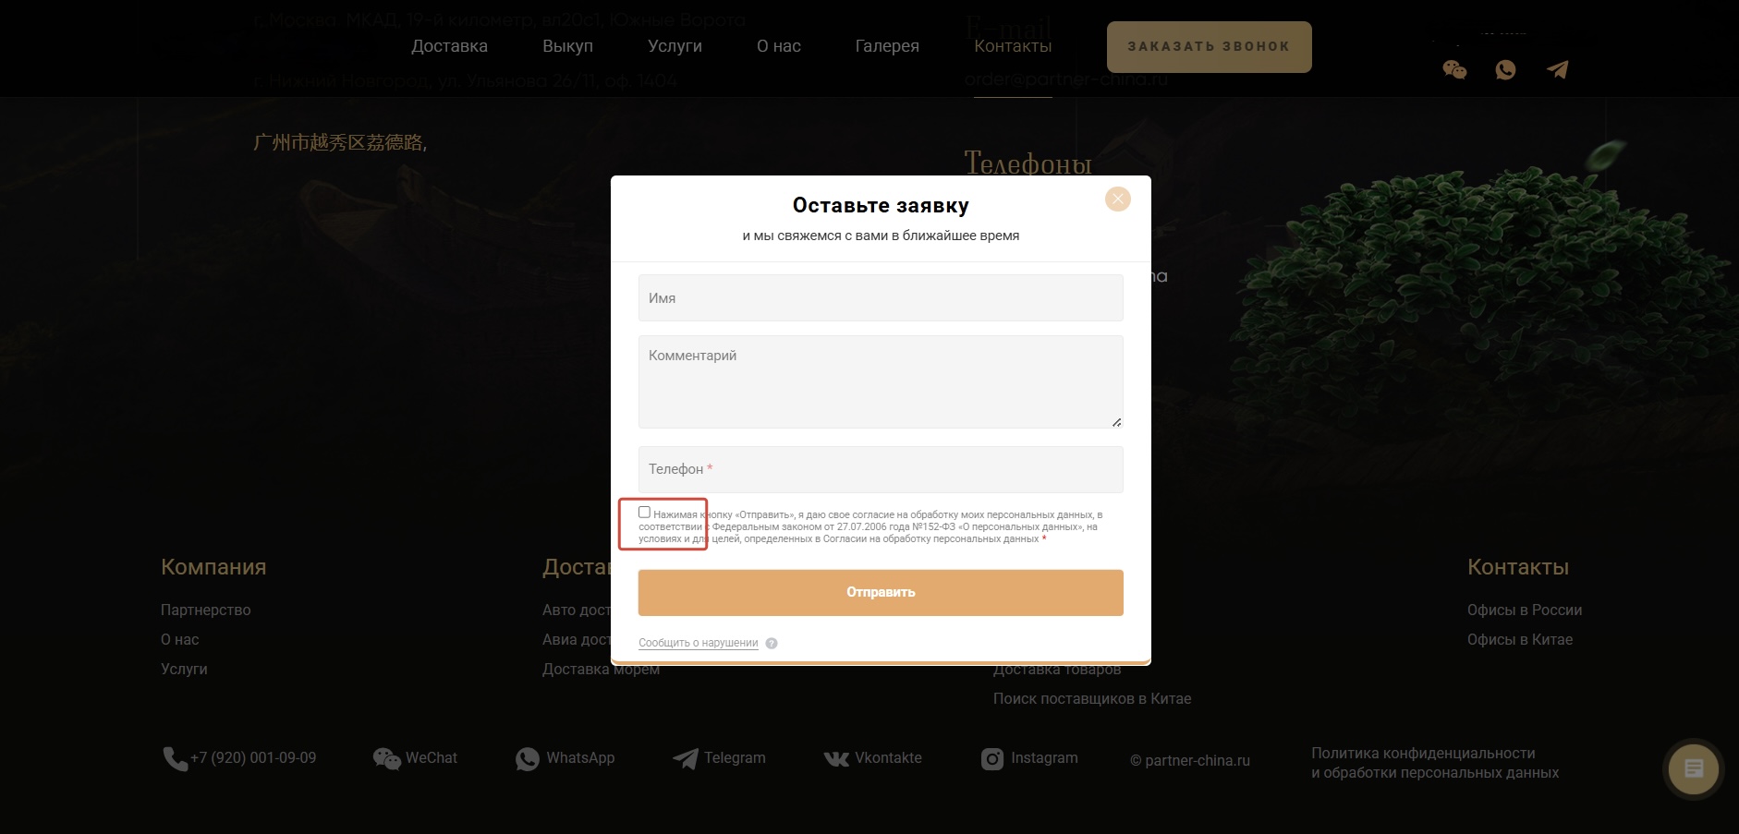Open the Instagram text link in footer
Viewport: 1739px width, 834px height.
point(1044,757)
